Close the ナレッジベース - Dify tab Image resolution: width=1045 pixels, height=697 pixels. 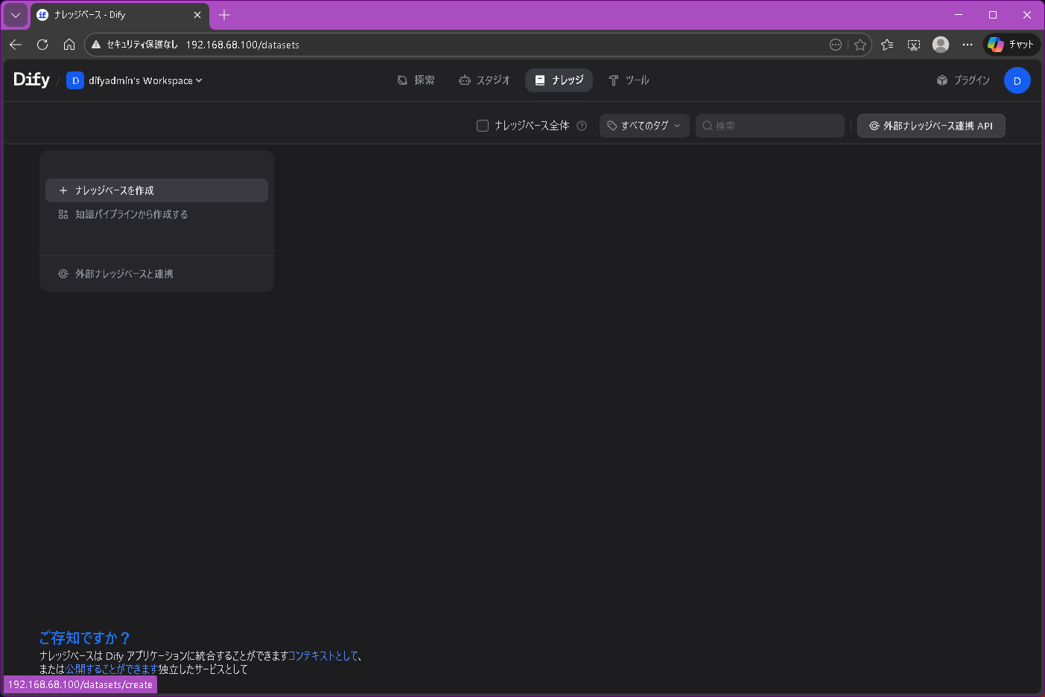point(197,15)
